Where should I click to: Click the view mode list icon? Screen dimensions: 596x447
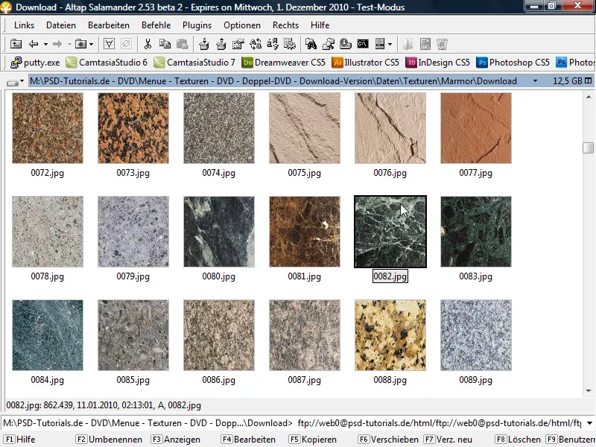380,44
